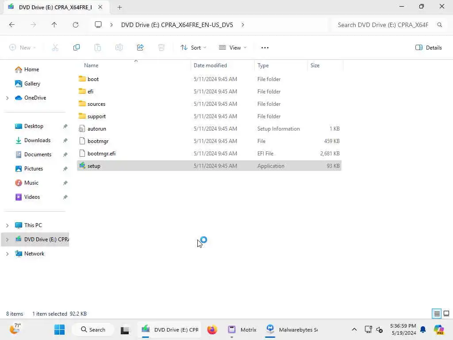
Task: Open Malwarebytes from the taskbar
Action: coord(292,329)
